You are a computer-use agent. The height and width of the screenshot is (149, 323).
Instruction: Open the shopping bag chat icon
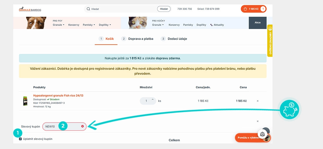coord(262,134)
